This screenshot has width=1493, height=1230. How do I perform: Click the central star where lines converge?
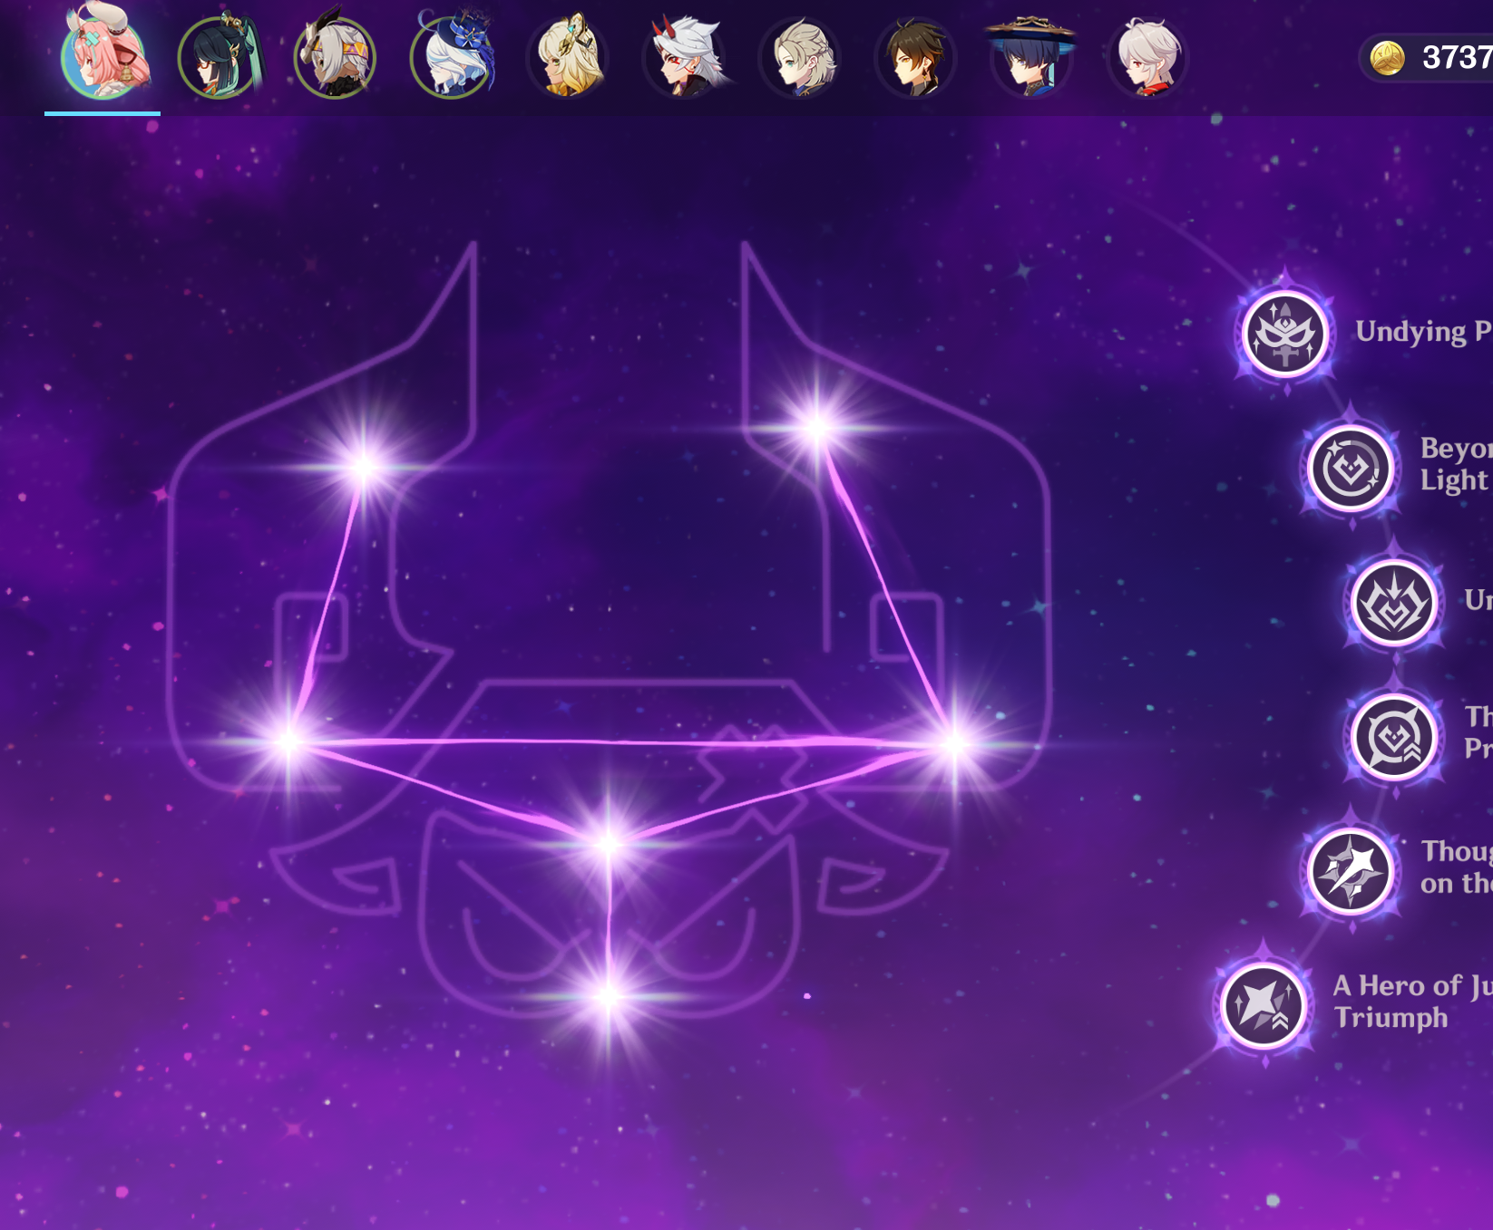[609, 843]
